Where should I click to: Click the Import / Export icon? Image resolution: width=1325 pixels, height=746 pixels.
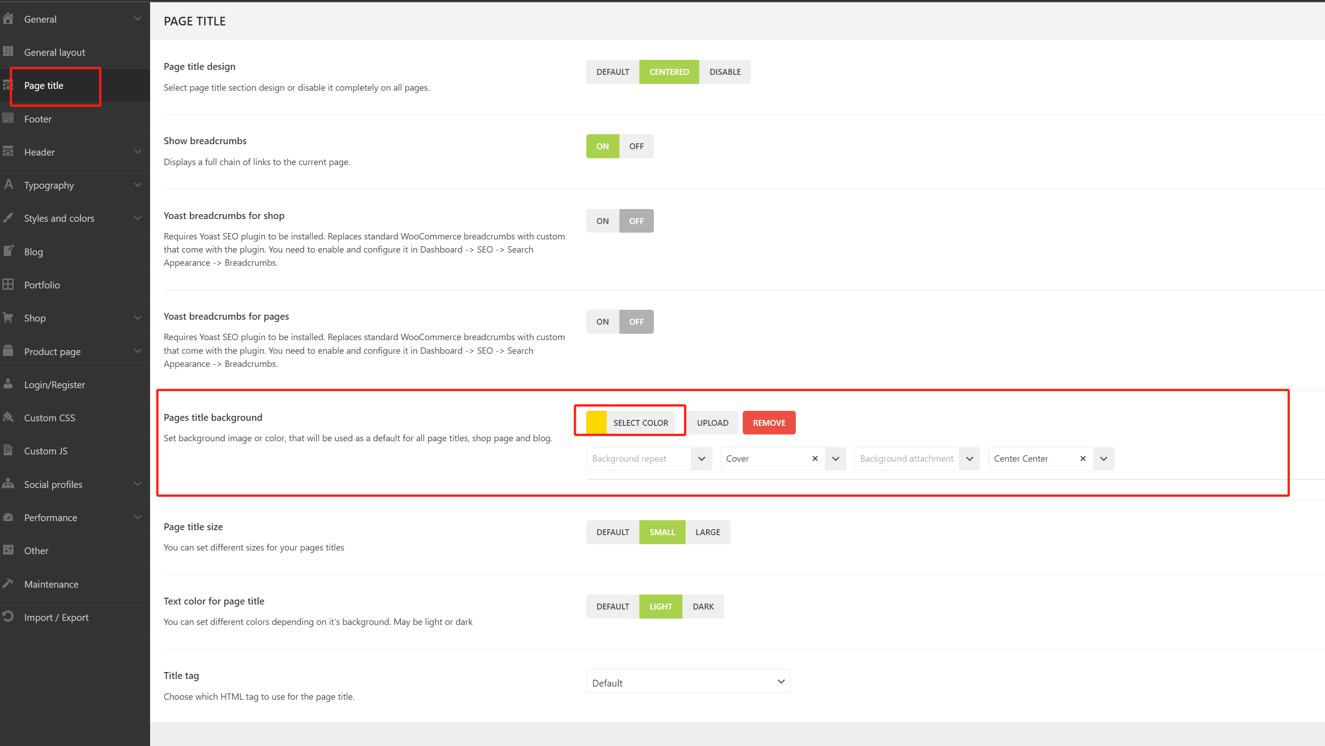click(8, 616)
